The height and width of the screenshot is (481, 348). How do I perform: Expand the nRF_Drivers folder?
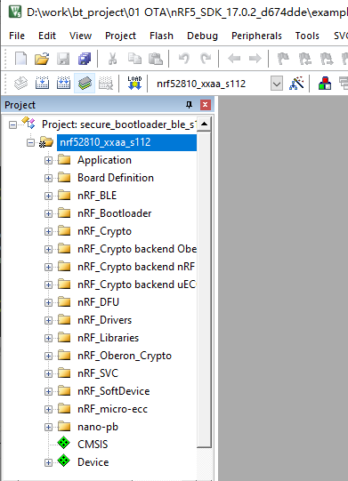coord(48,321)
